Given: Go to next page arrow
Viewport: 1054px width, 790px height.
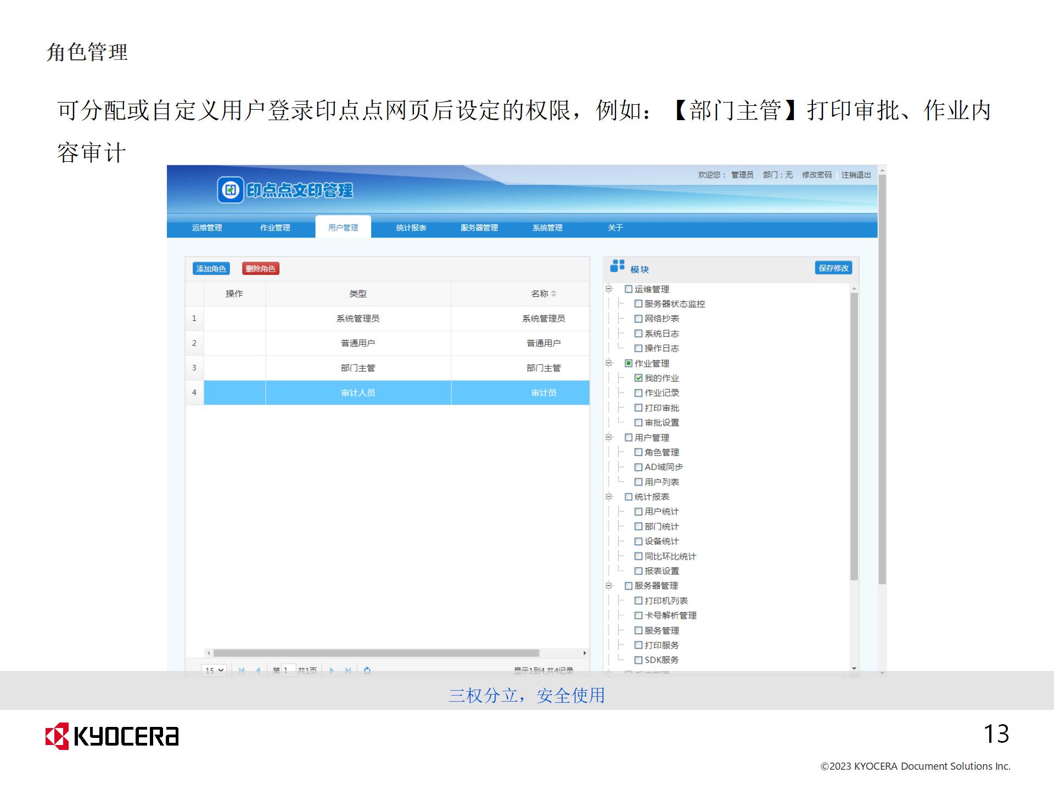Looking at the screenshot, I should coord(332,670).
